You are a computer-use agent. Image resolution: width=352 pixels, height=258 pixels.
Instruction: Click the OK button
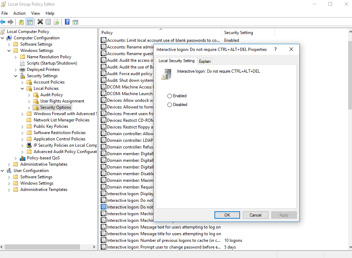pos(227,215)
